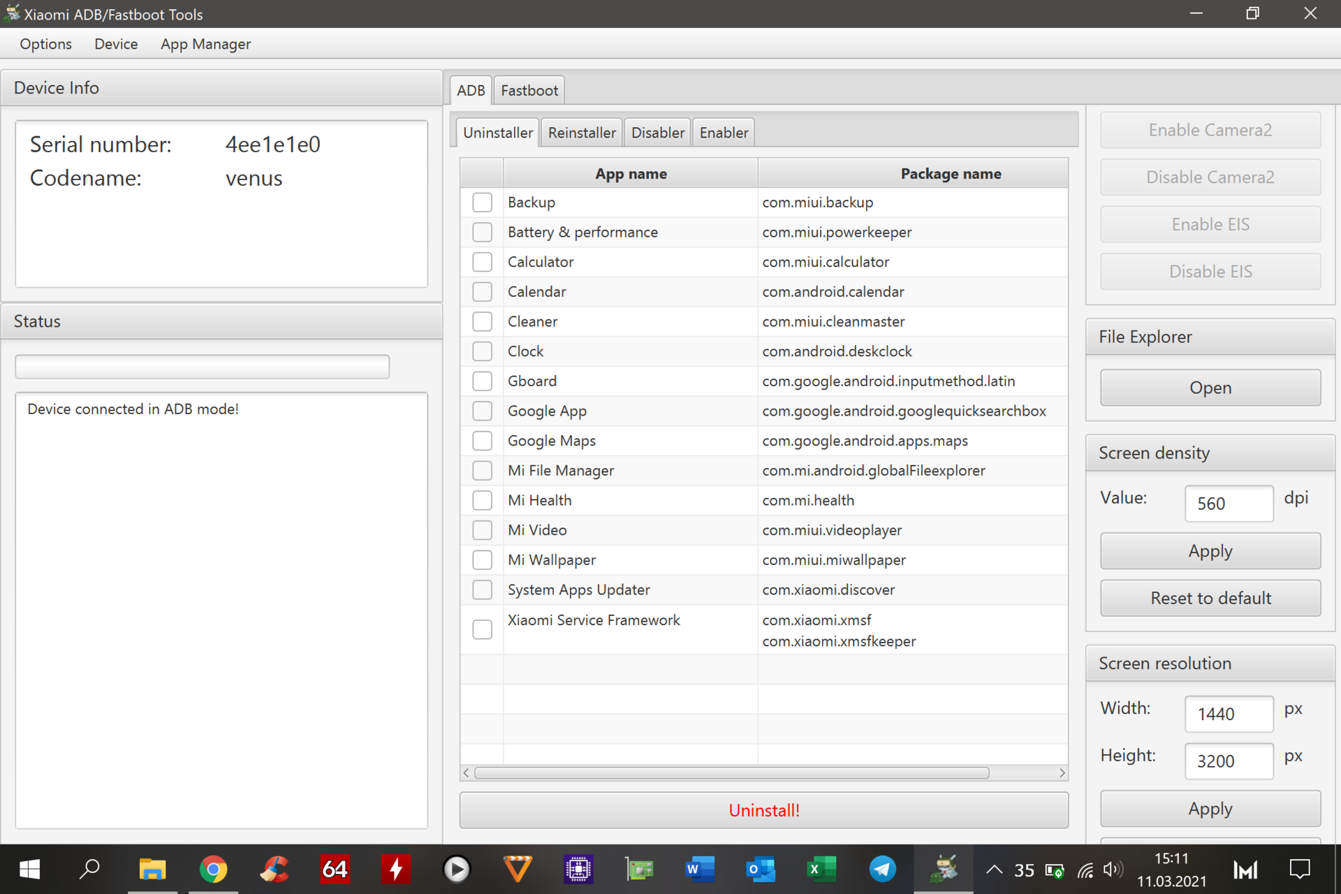The height and width of the screenshot is (894, 1341).
Task: Open Windows Start menu
Action: [29, 870]
